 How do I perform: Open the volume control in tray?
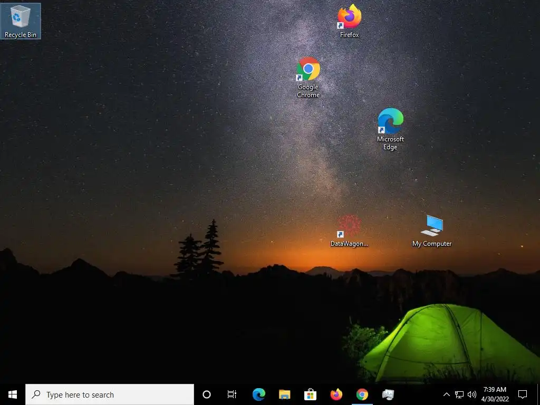coord(472,394)
